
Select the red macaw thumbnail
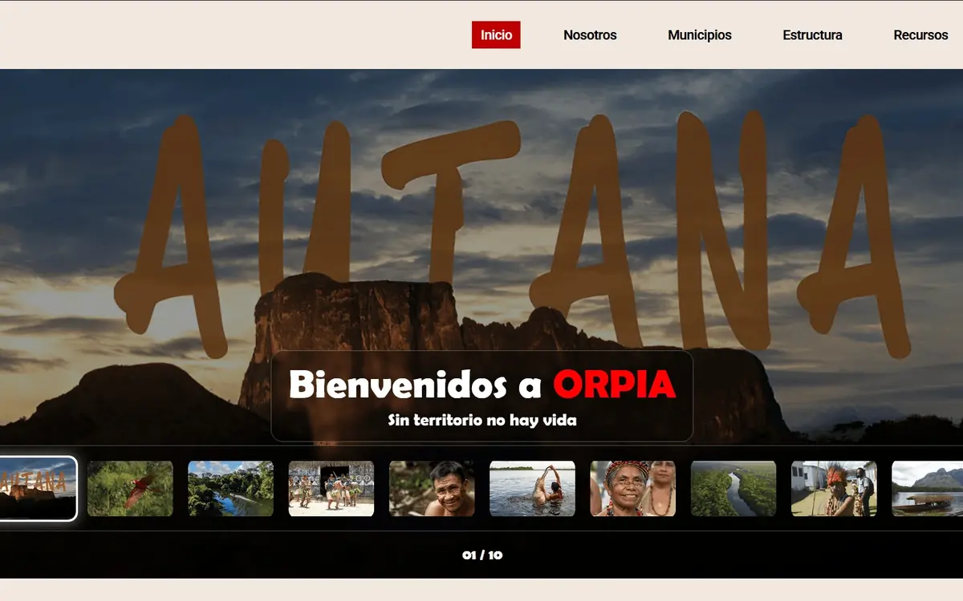pos(130,489)
